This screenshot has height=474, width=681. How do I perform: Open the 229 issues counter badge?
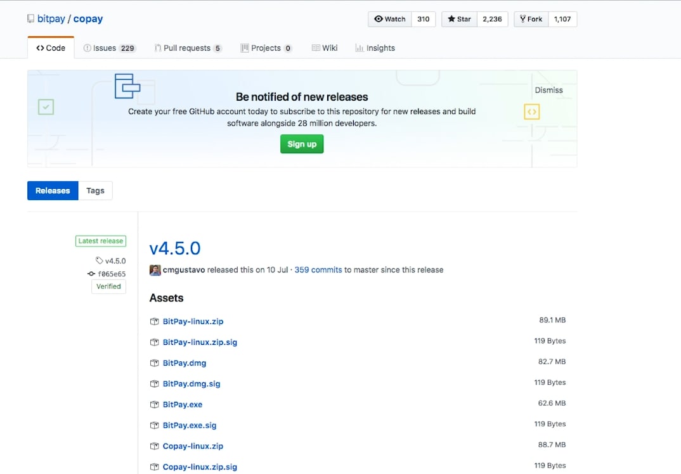(x=127, y=48)
